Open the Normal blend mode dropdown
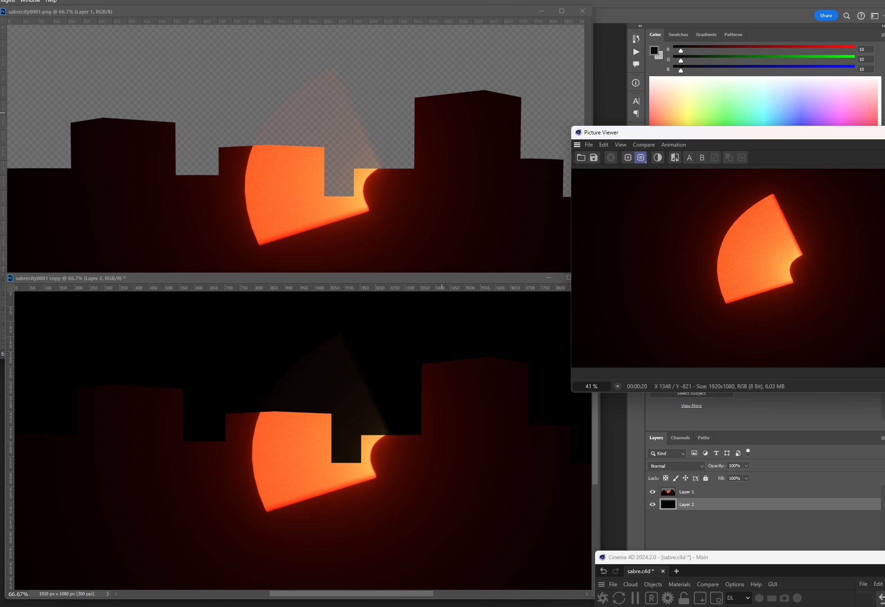This screenshot has height=607, width=885. coord(676,466)
